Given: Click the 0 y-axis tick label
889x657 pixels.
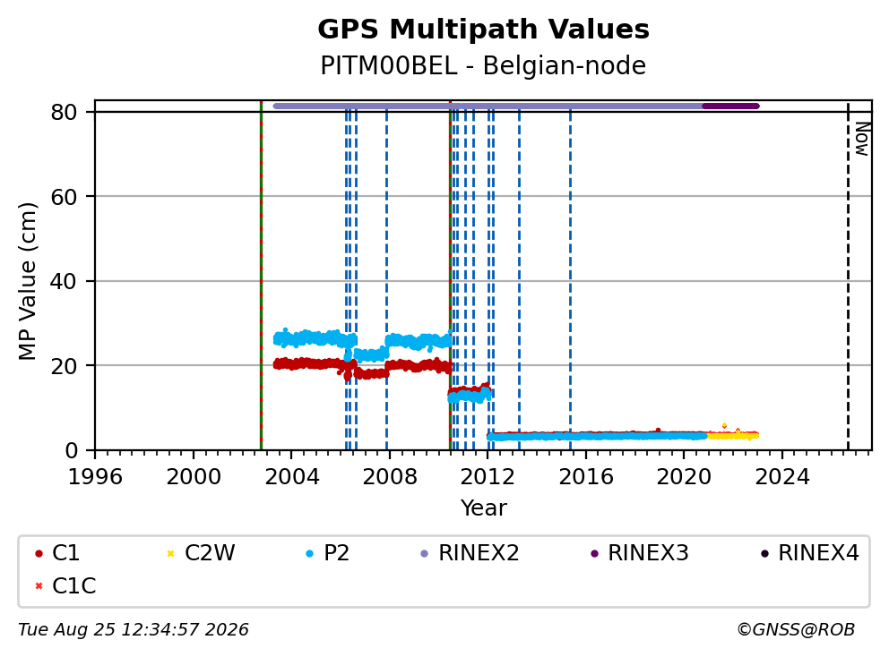Looking at the screenshot, I should [72, 451].
